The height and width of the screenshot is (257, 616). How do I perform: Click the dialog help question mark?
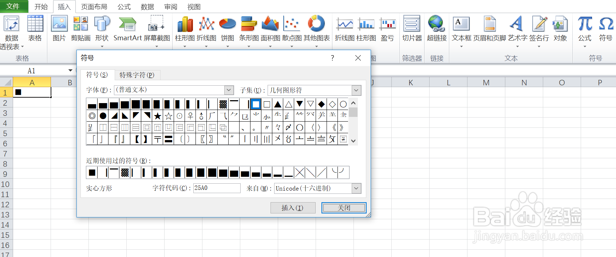[332, 58]
